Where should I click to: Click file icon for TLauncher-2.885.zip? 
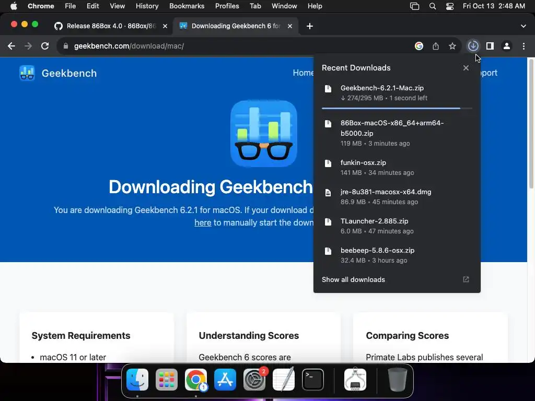(x=328, y=222)
